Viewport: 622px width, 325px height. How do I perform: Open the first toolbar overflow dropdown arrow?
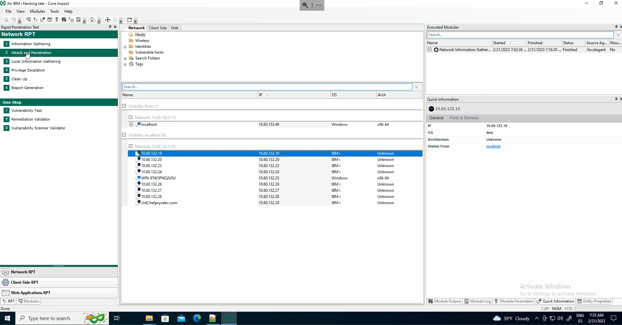coord(20,20)
